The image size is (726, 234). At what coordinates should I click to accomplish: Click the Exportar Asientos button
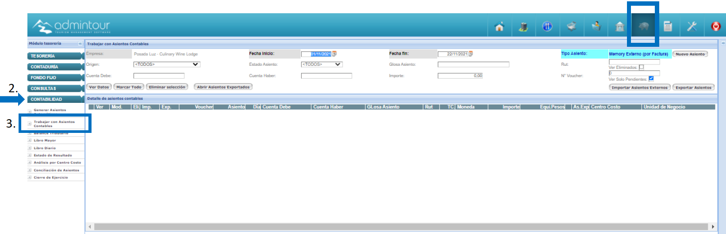pos(693,87)
